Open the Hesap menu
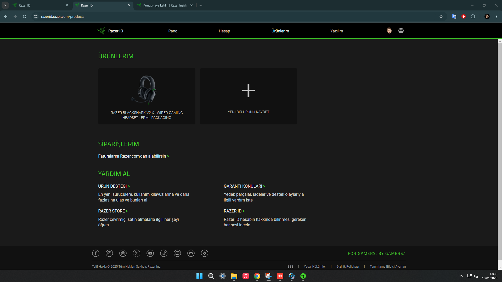The width and height of the screenshot is (502, 282). [224, 31]
